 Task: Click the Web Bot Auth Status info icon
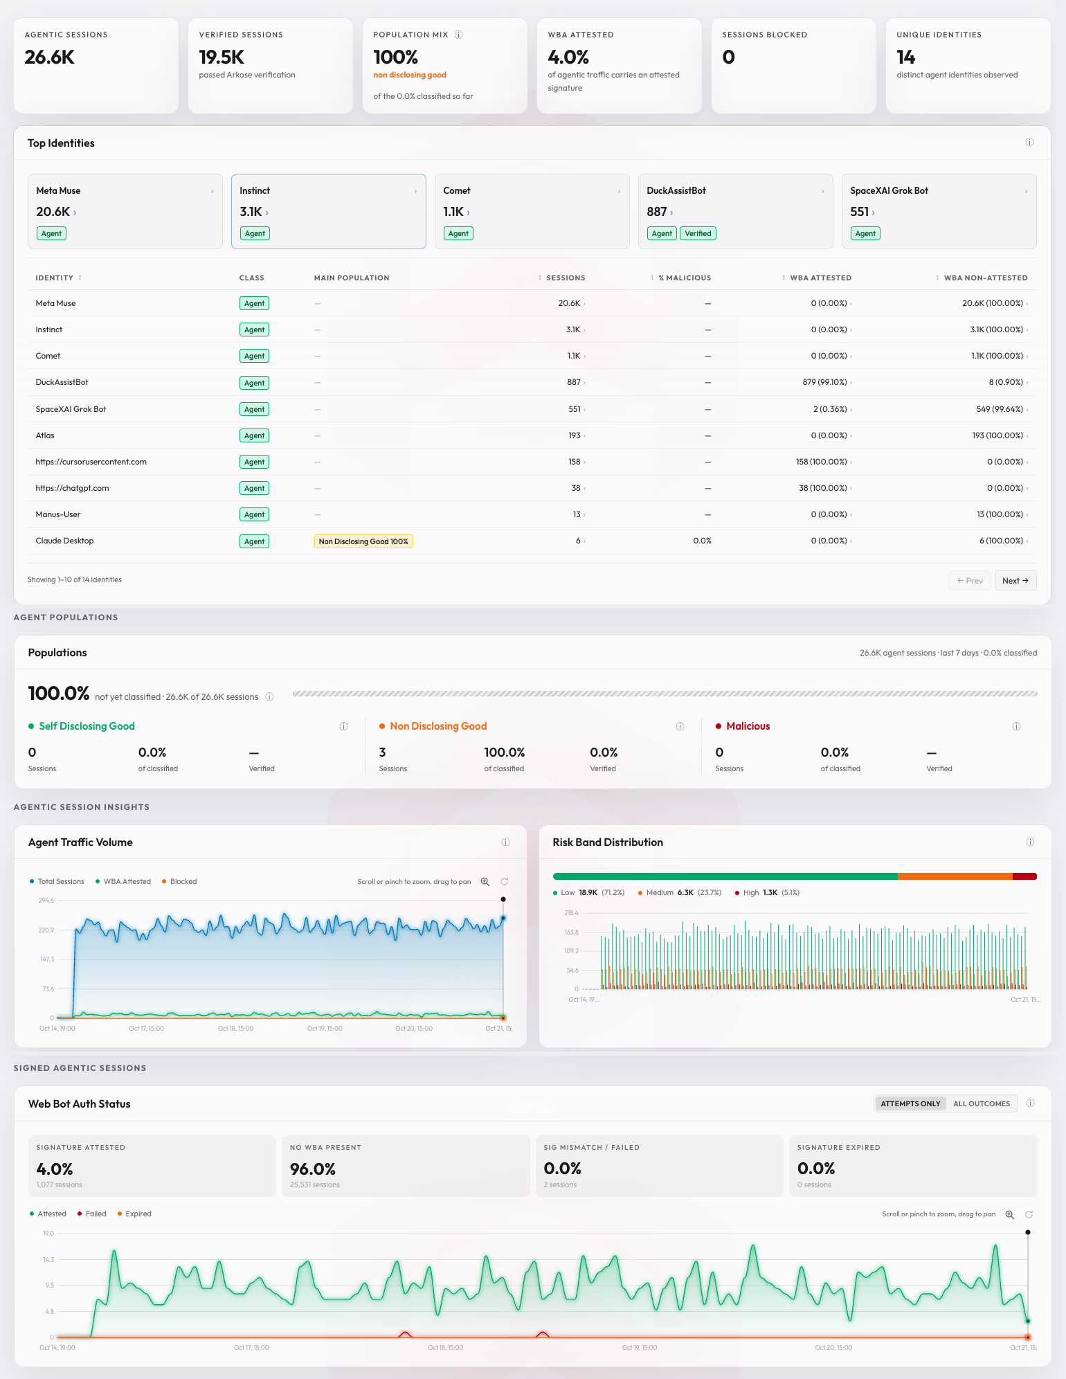pyautogui.click(x=1030, y=1103)
